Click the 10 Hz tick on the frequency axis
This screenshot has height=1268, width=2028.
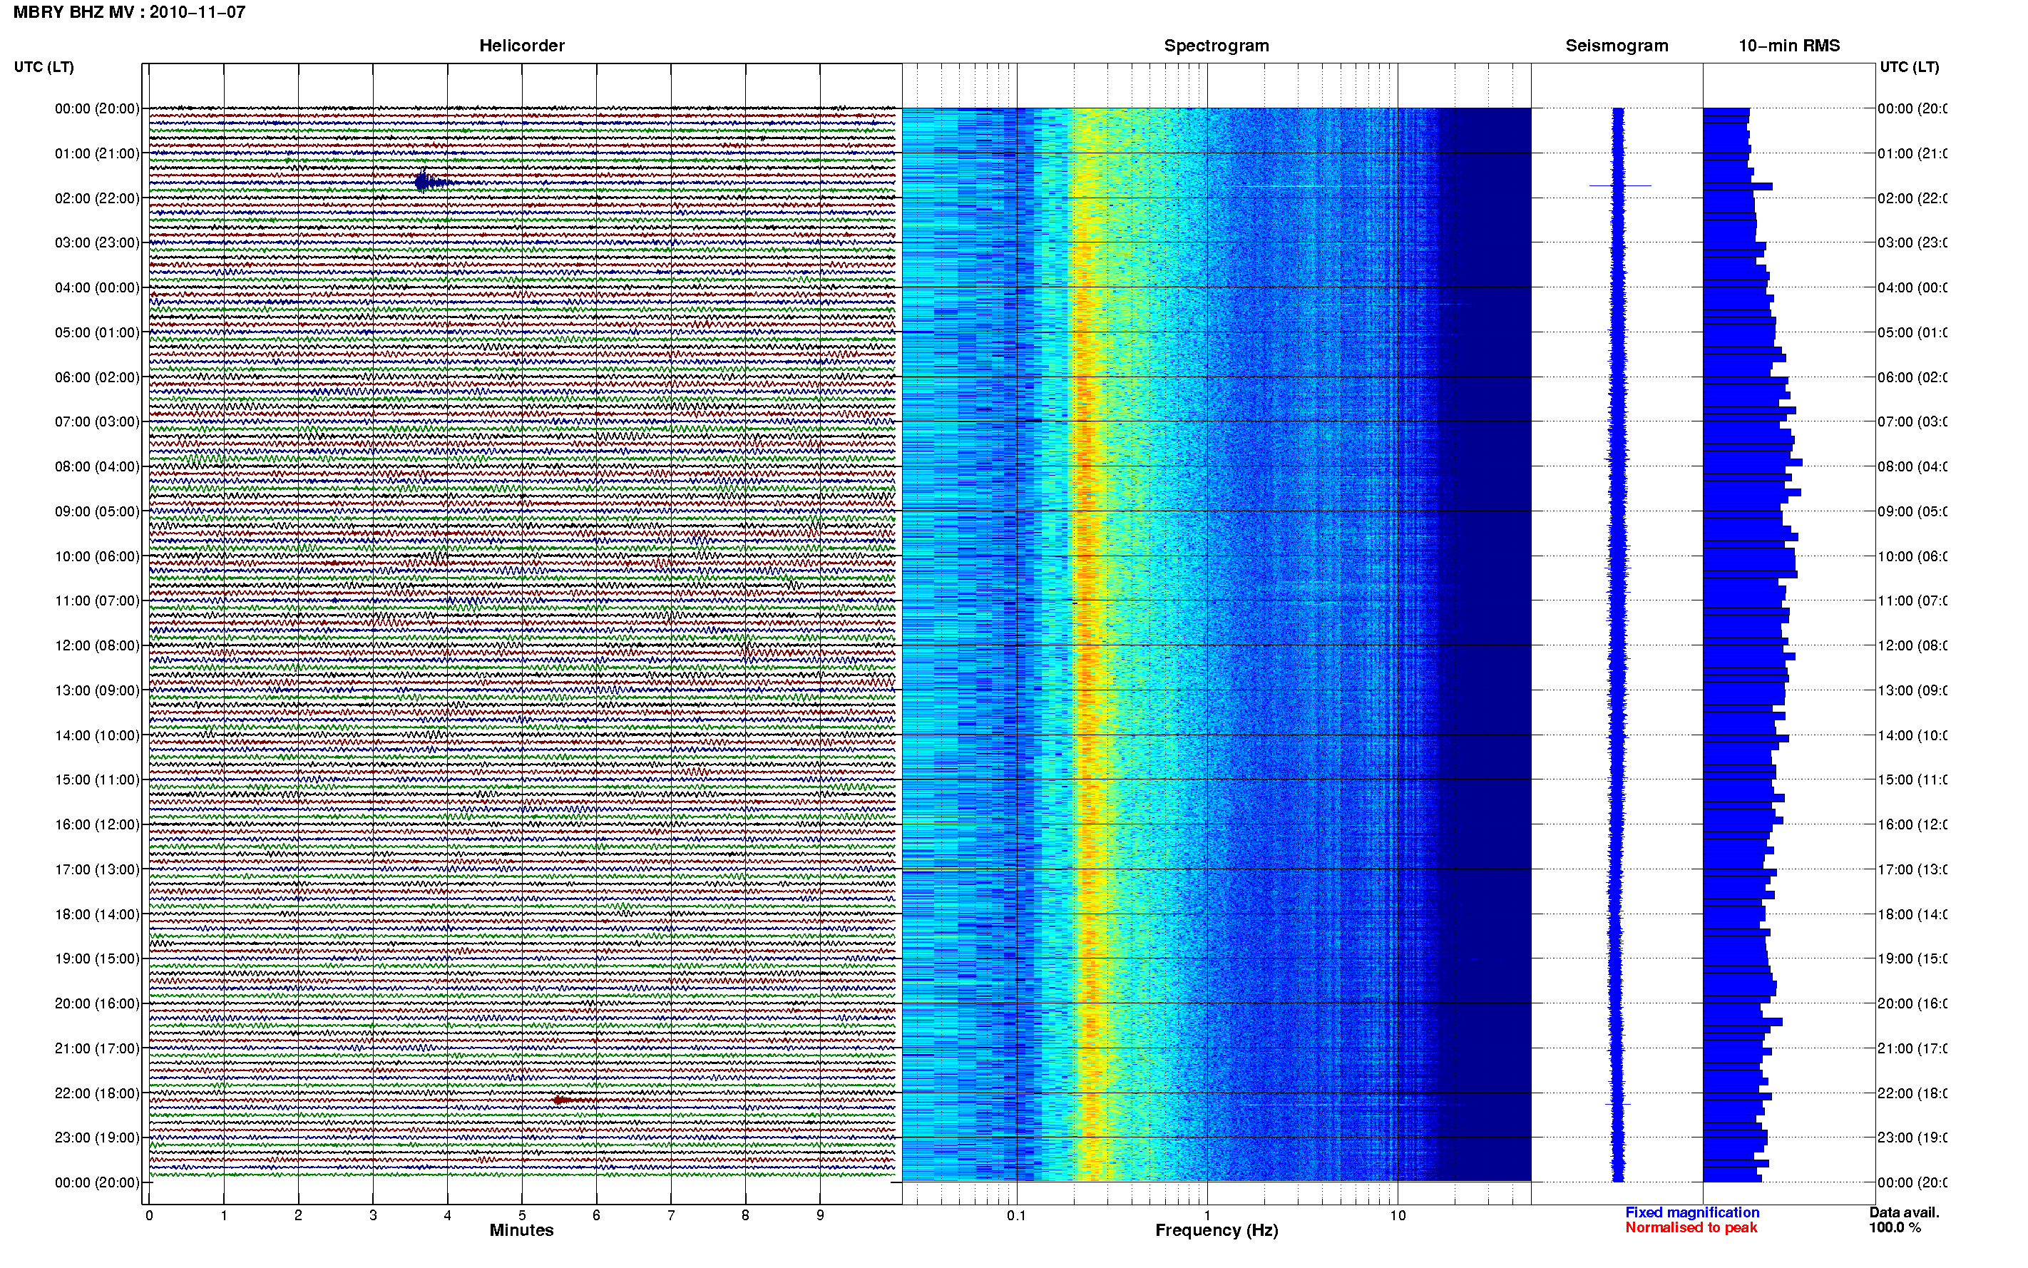1398,1215
